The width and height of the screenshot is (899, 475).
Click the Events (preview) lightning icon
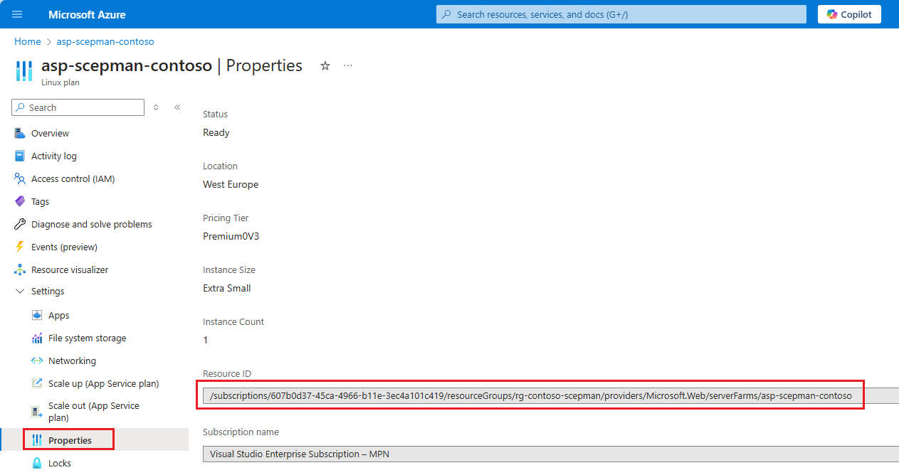(20, 247)
